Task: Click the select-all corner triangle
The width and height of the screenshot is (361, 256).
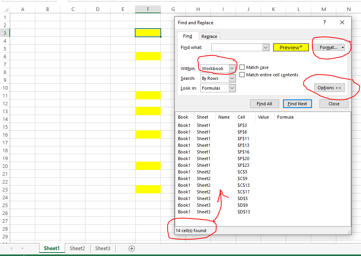Action: click(6, 9)
